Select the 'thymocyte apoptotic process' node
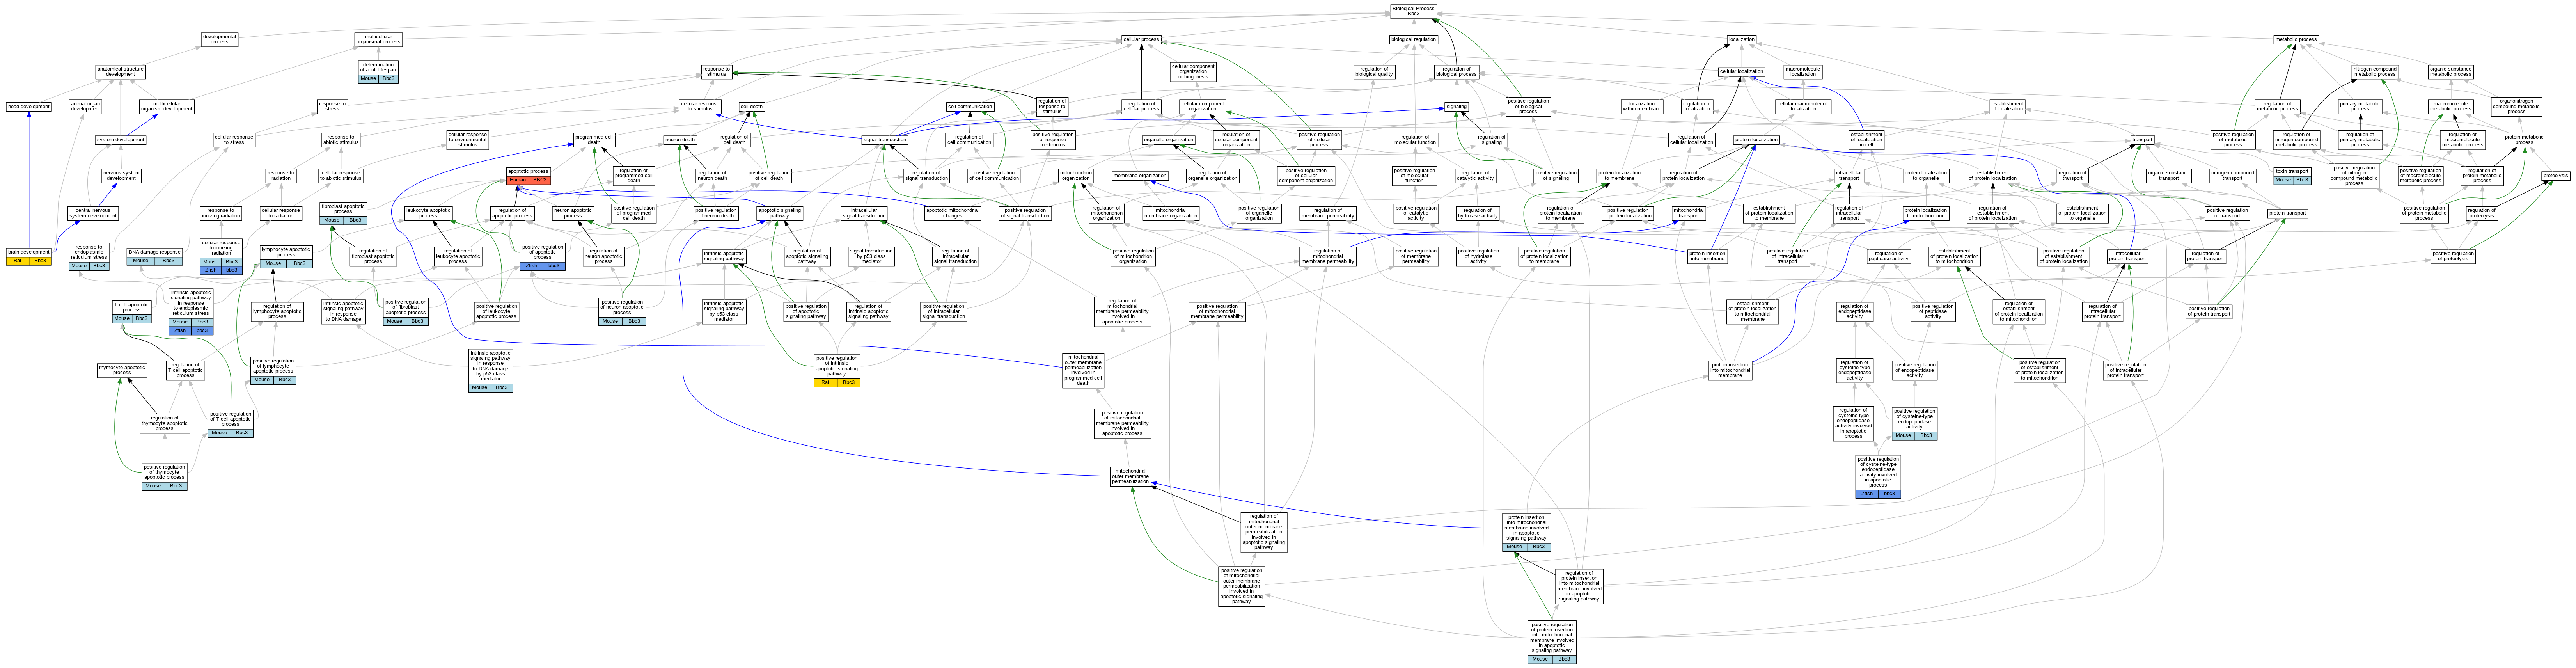 (x=122, y=370)
